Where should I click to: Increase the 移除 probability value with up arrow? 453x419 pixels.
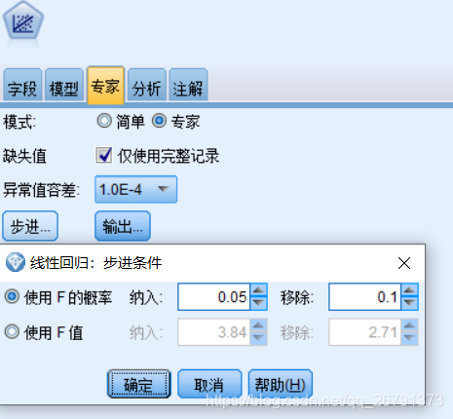(410, 290)
